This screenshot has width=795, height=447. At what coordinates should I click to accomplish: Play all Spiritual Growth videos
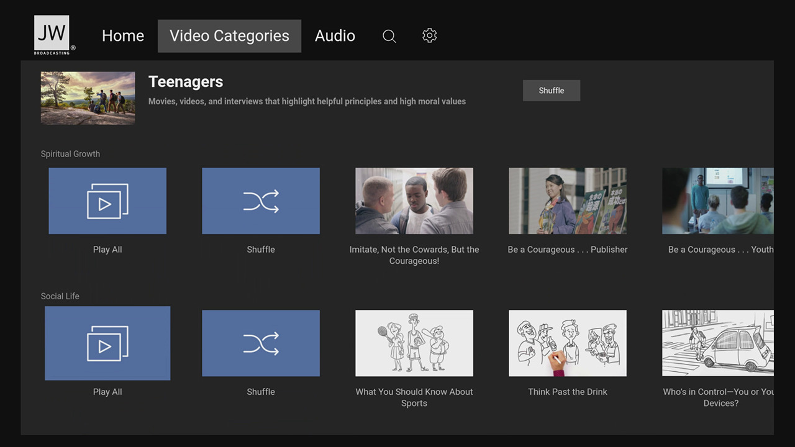click(107, 201)
